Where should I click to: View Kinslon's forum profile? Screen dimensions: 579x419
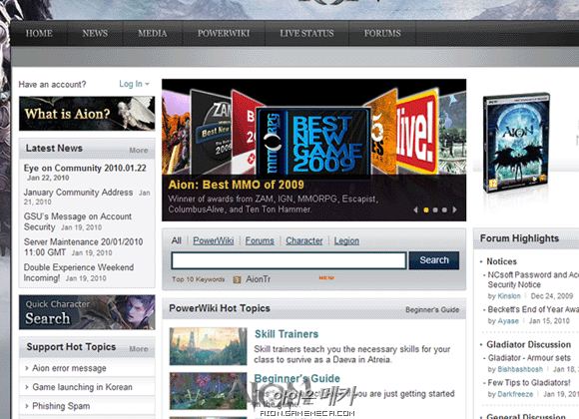509,296
